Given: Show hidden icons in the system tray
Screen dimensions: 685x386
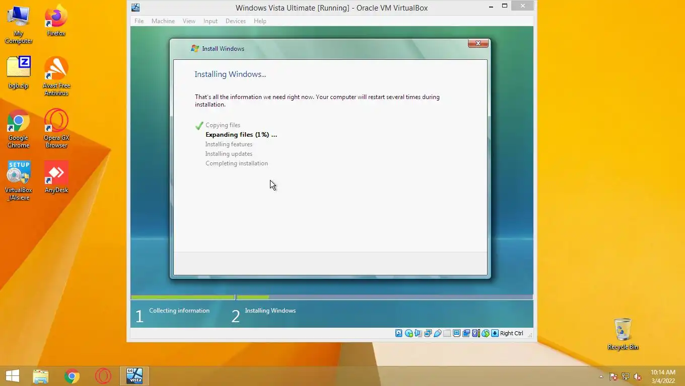Looking at the screenshot, I should (x=601, y=376).
